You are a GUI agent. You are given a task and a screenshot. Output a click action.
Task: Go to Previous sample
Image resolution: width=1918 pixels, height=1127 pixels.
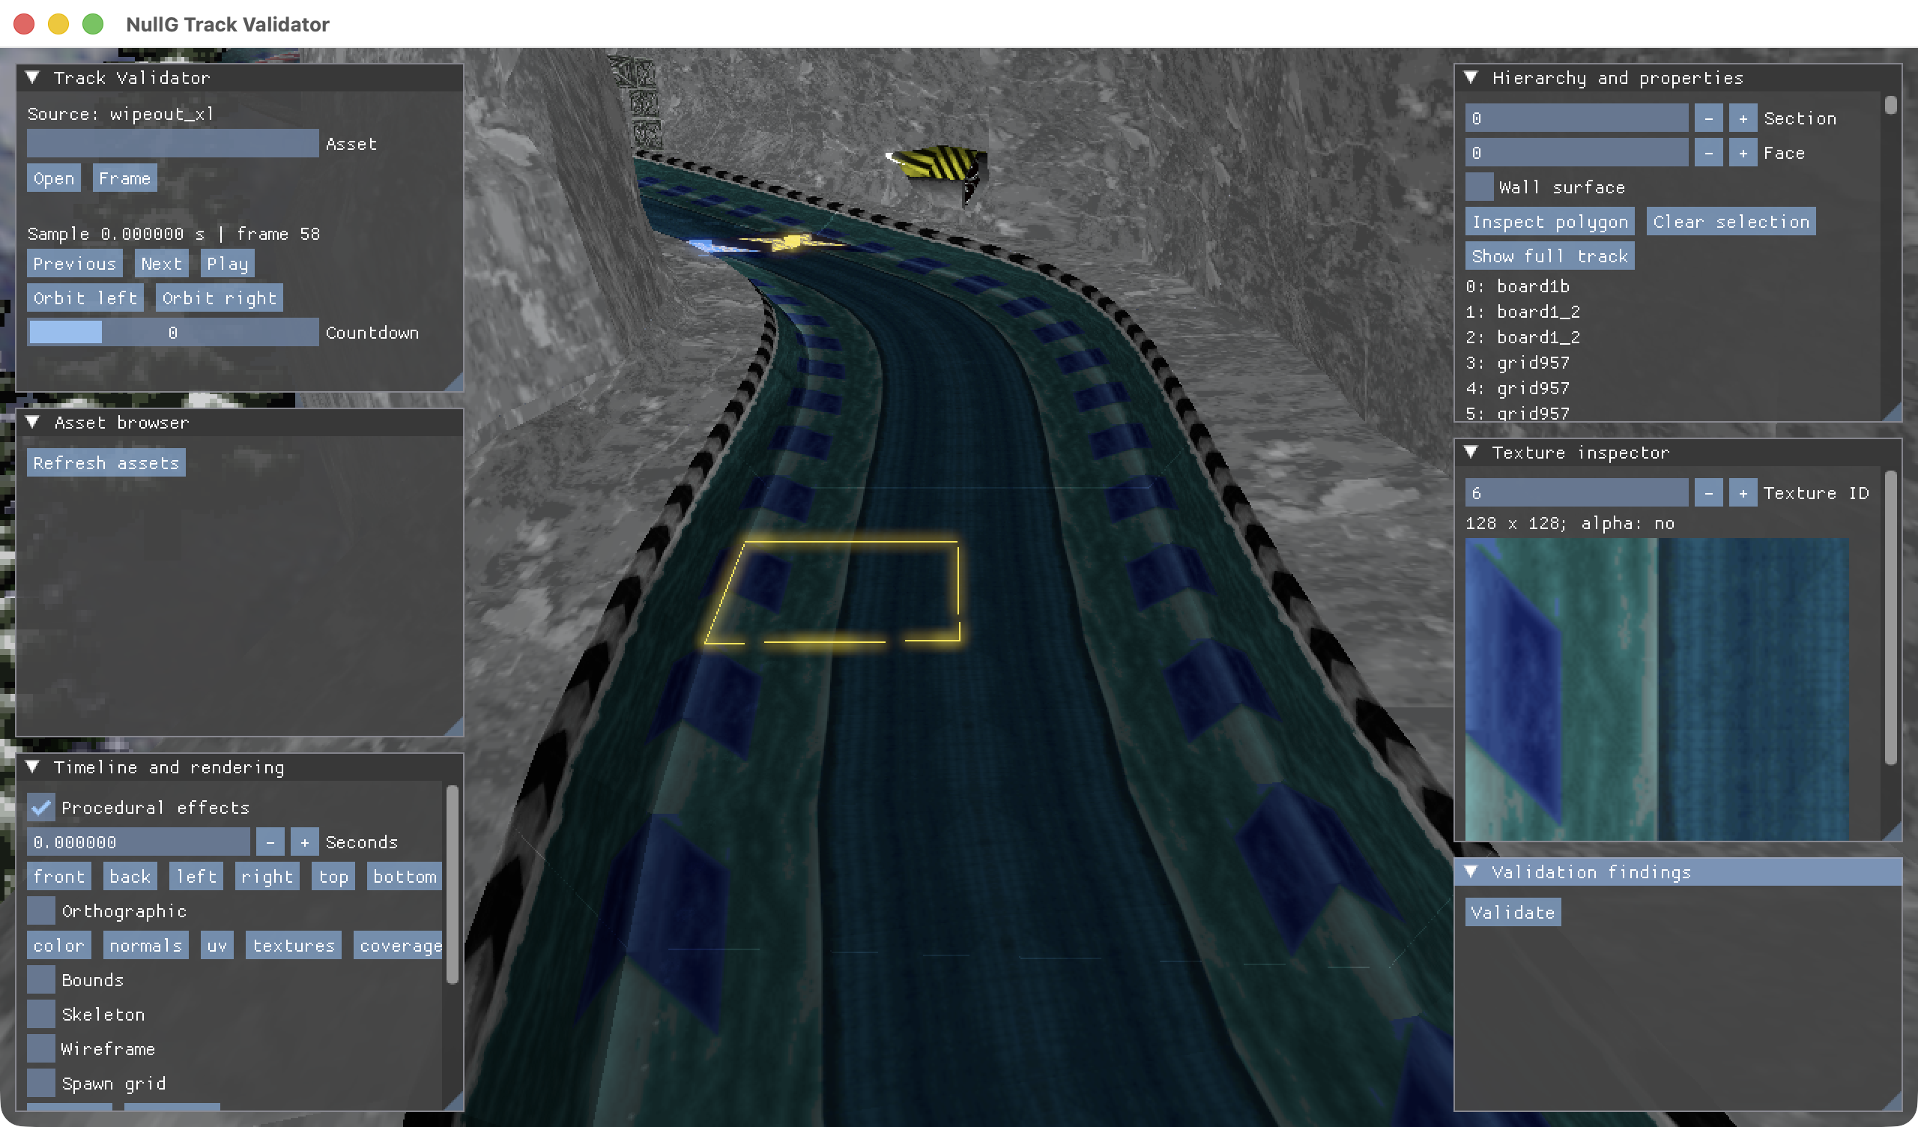click(x=75, y=264)
